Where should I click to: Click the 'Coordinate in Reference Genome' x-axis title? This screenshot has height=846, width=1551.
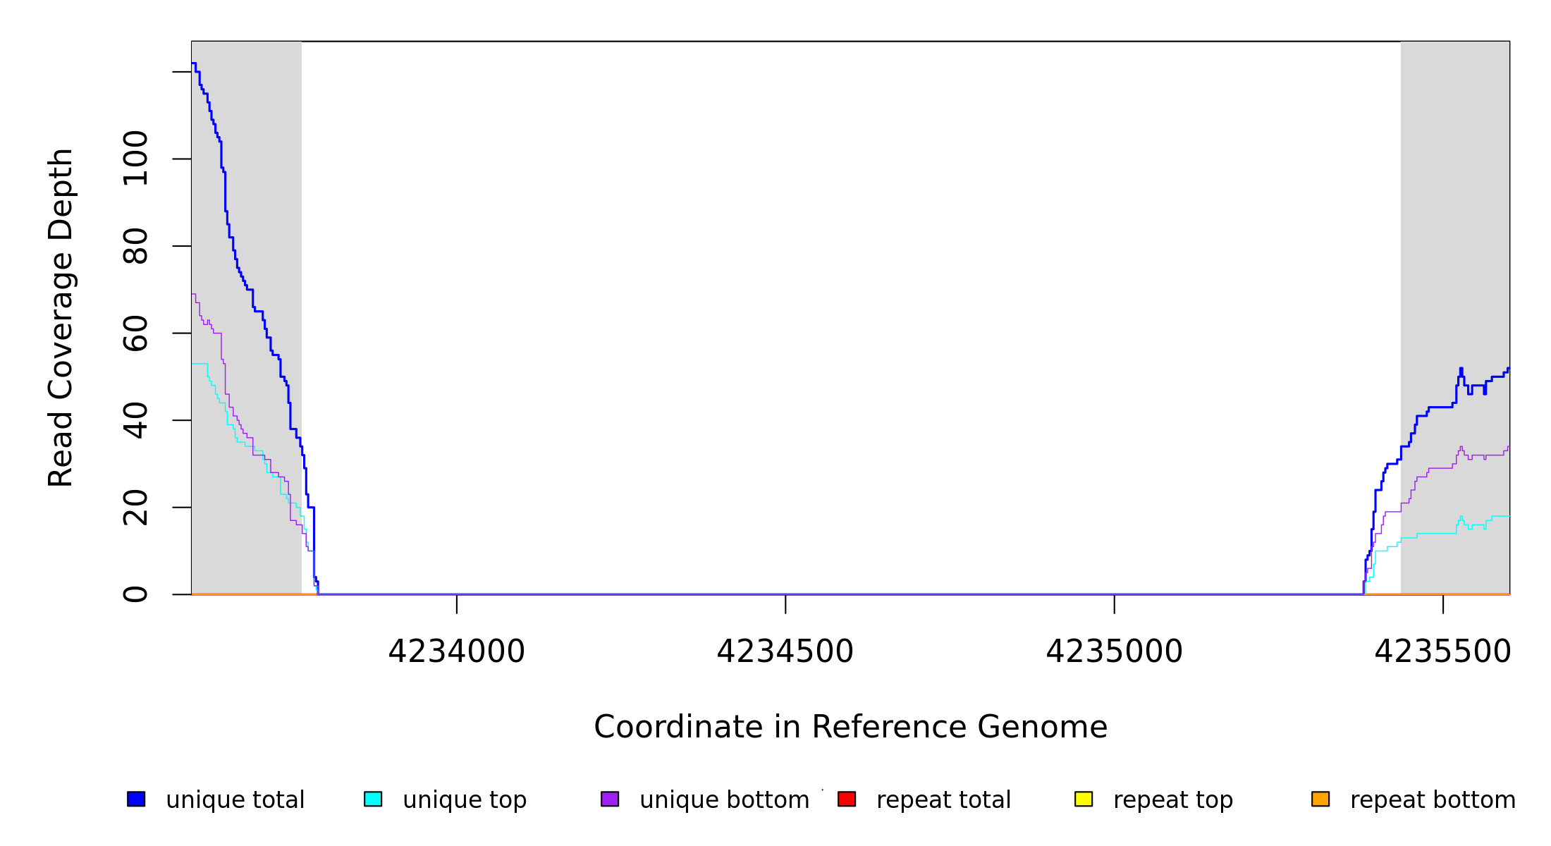(x=850, y=727)
